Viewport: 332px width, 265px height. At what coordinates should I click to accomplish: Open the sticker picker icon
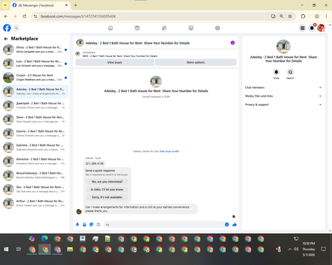pos(92,225)
